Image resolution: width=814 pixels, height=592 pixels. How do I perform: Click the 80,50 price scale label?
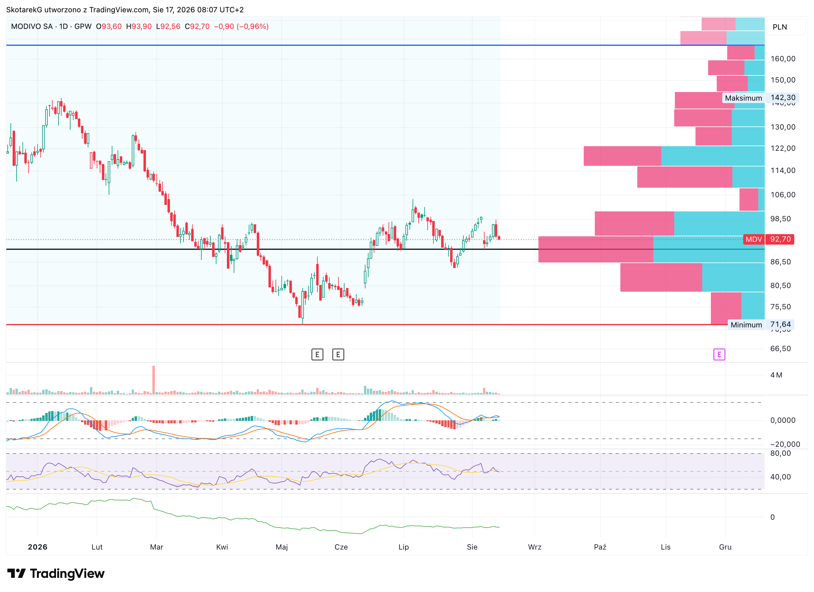point(781,285)
